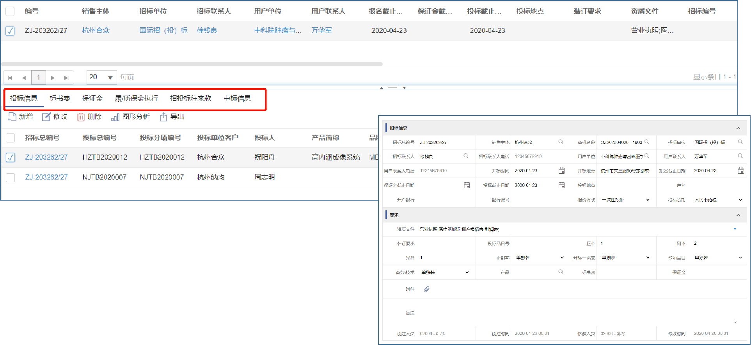The height and width of the screenshot is (345, 751).
Task: Open the 杭州合众 link in top row
Action: 96,30
